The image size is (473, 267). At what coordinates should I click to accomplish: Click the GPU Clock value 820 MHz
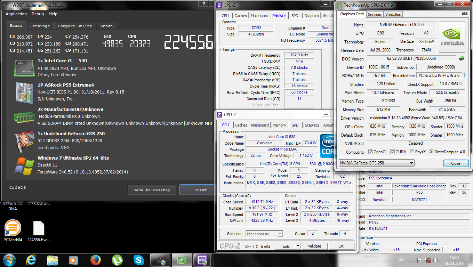tap(377, 127)
